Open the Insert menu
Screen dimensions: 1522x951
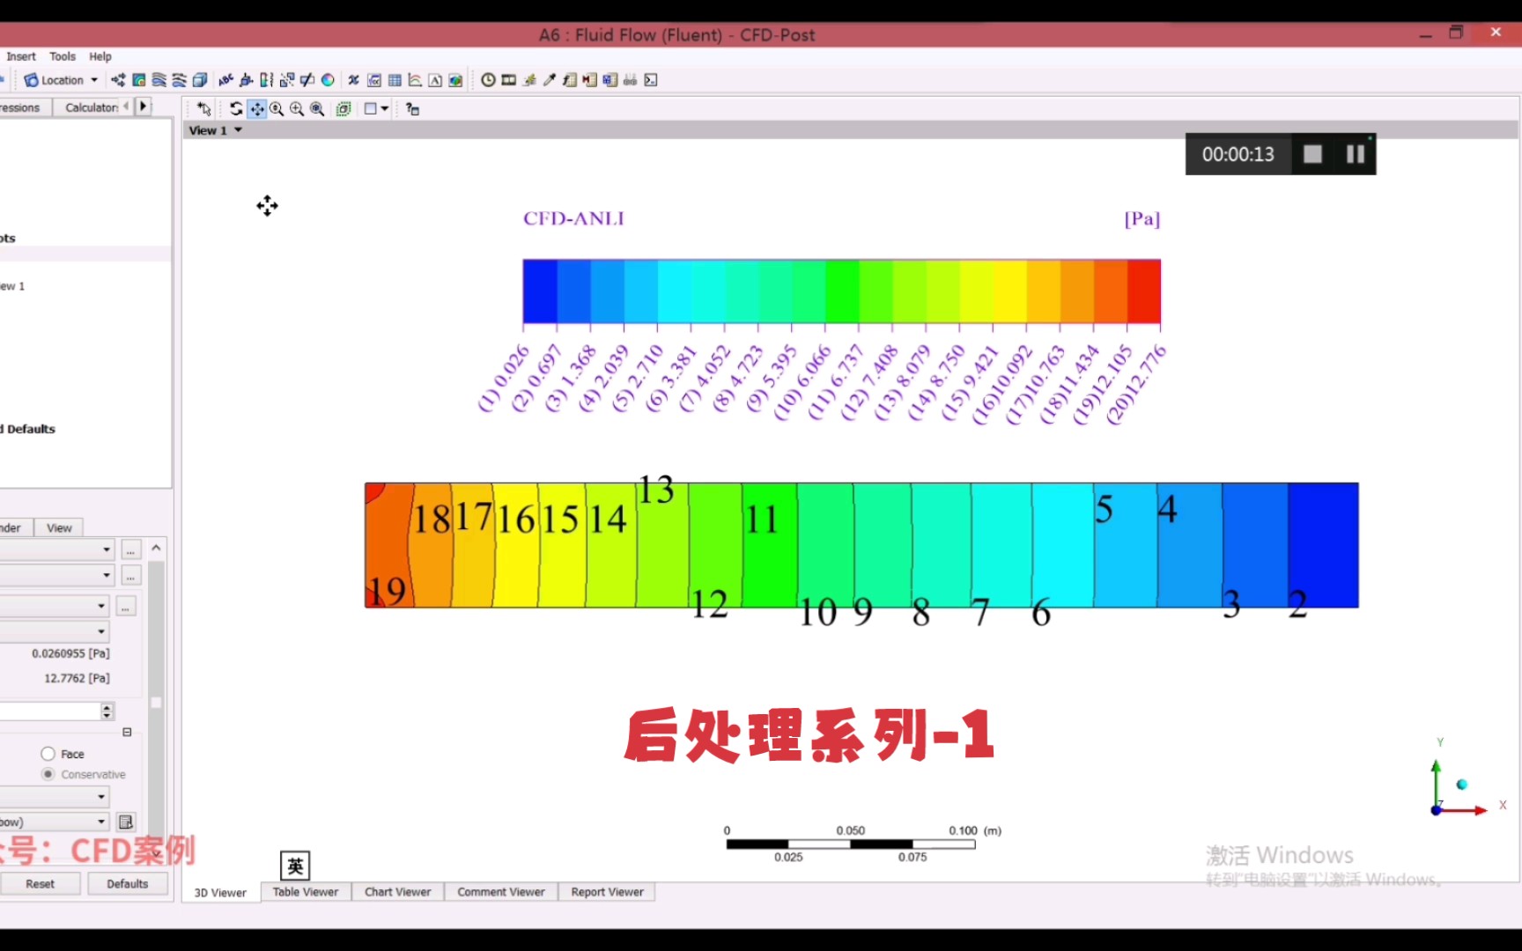tap(21, 56)
